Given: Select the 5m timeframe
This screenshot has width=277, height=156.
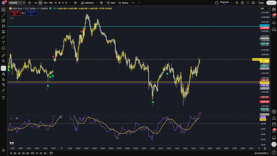Looking at the screenshot, I should [x=40, y=3].
